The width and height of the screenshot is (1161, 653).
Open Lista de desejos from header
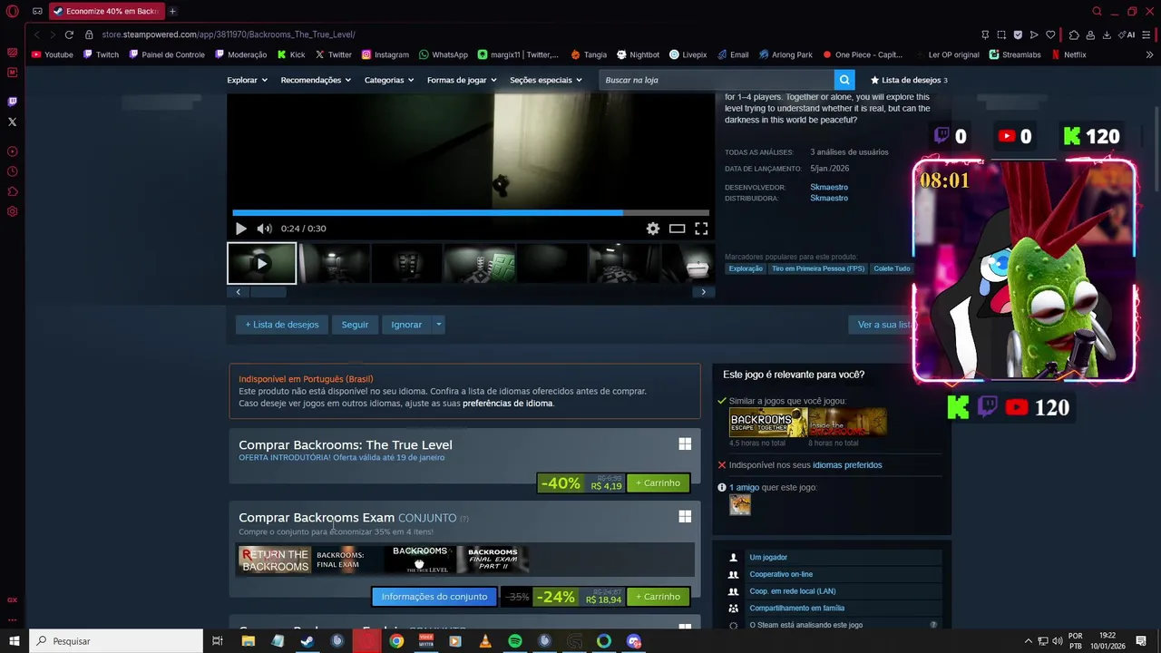pos(908,80)
